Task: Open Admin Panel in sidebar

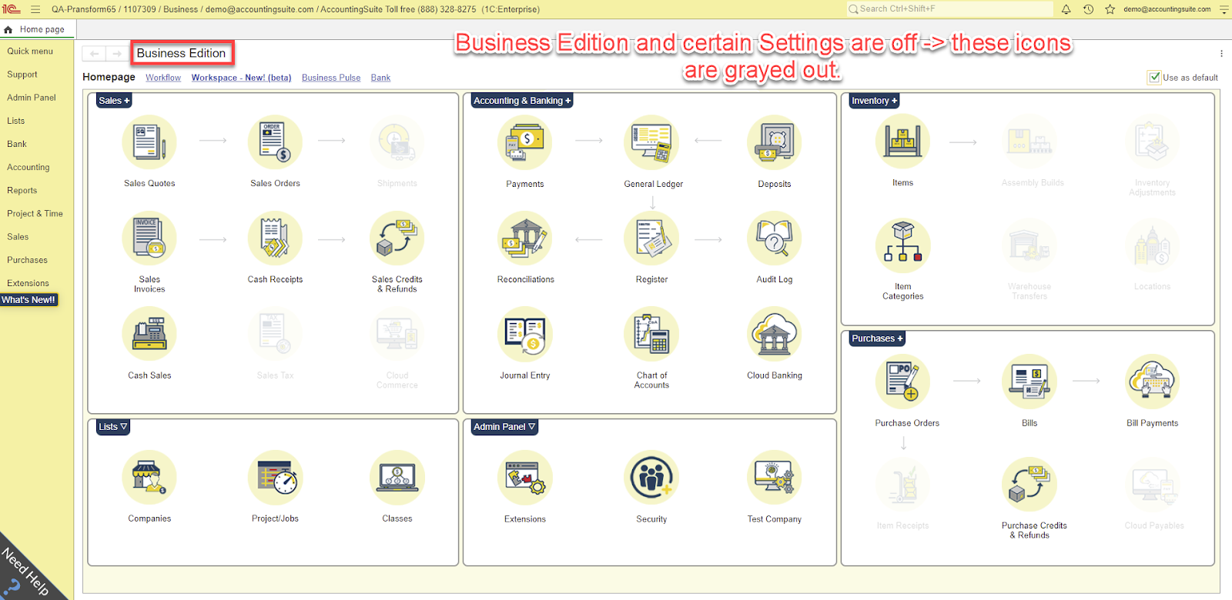Action: pos(32,98)
